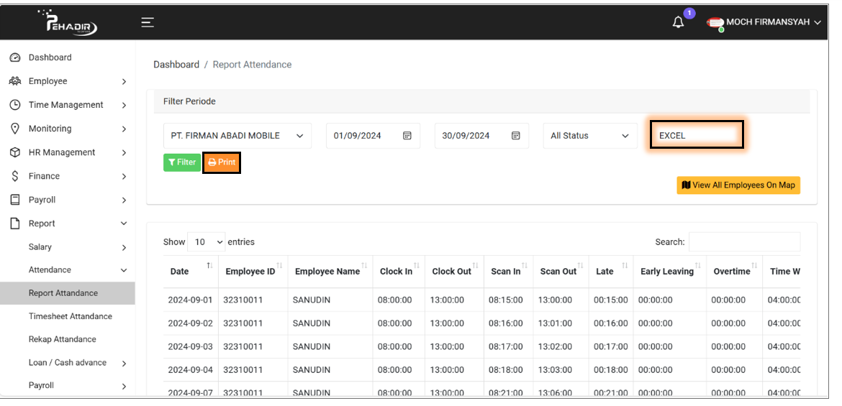Open calendar icon for start date 01/09/2024
The image size is (842, 406).
tap(407, 136)
